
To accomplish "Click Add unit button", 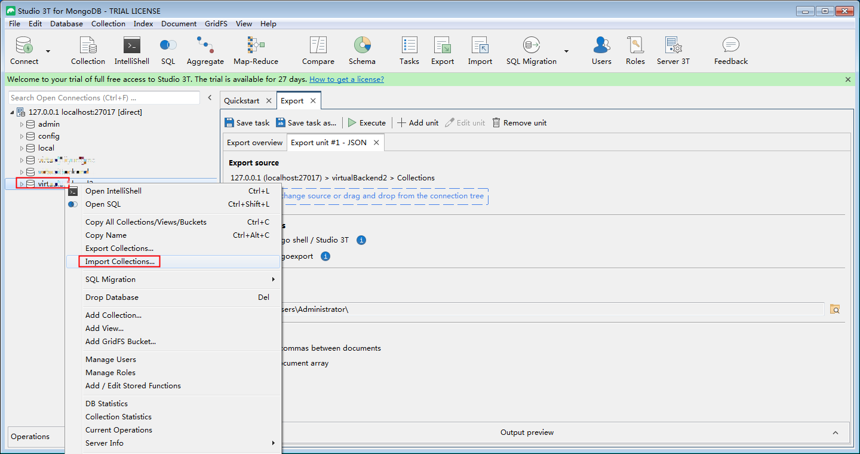I will pyautogui.click(x=417, y=122).
